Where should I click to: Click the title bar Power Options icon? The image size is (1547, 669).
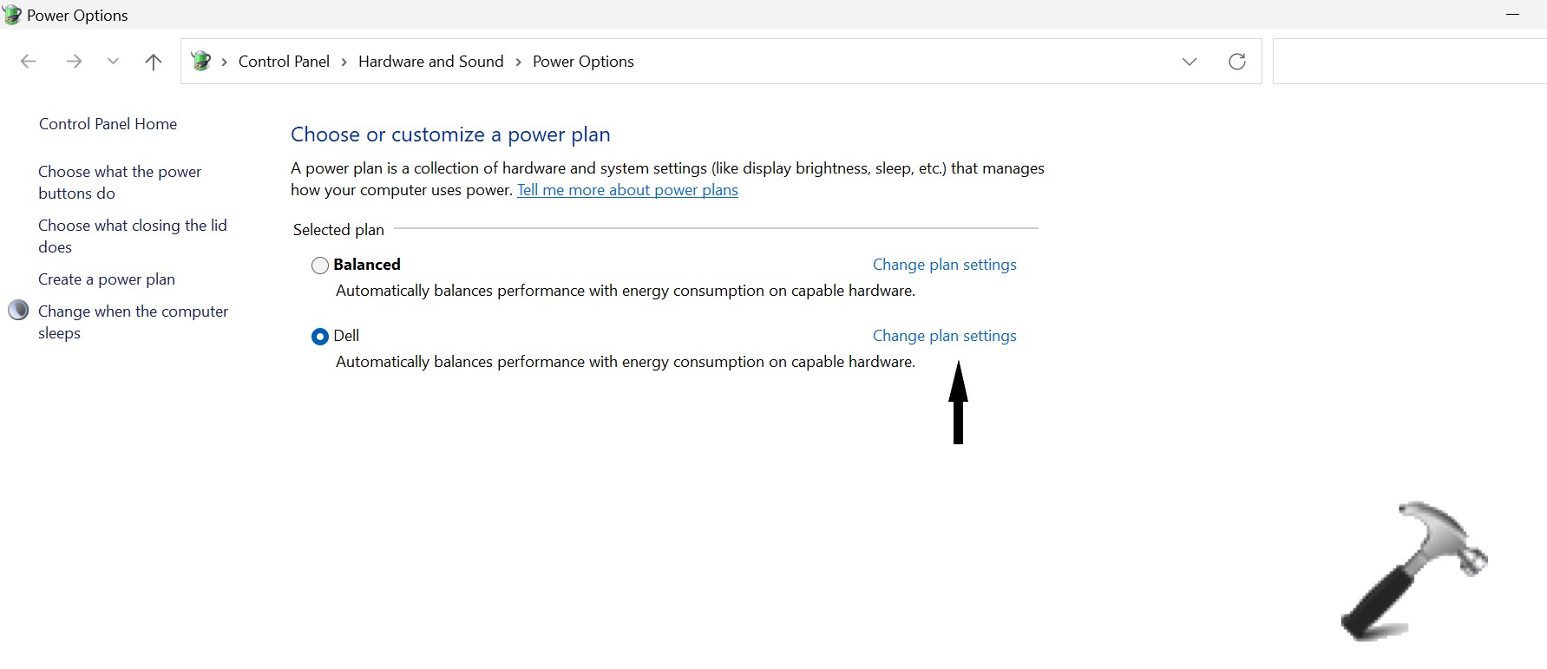[12, 15]
